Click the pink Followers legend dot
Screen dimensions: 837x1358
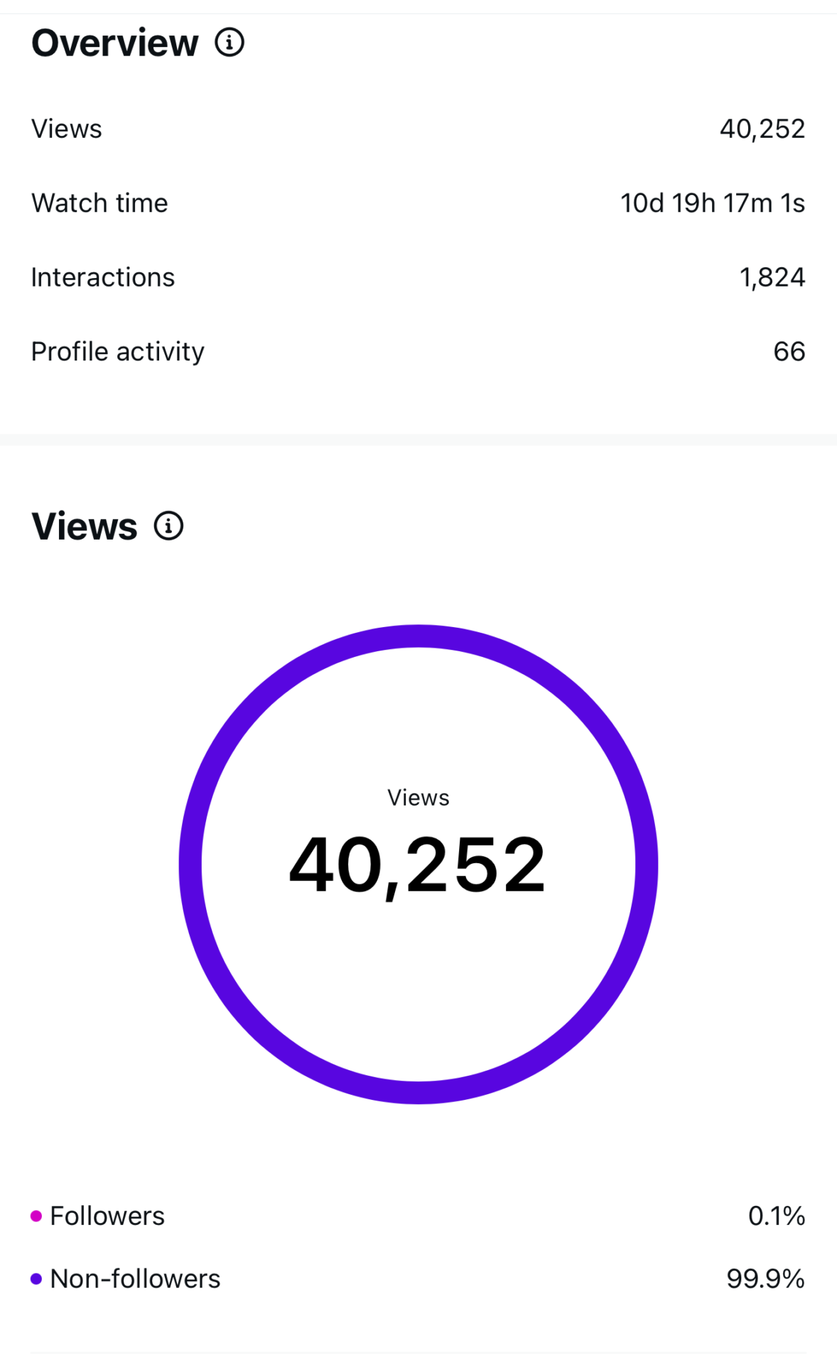[x=36, y=1216]
